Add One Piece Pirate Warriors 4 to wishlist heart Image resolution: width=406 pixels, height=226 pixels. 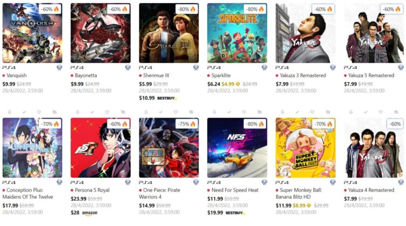point(176,112)
